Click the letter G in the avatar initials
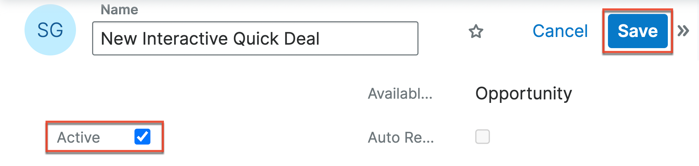This screenshot has width=699, height=166. [x=57, y=30]
